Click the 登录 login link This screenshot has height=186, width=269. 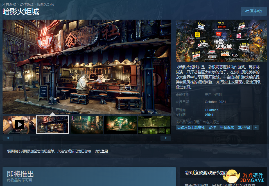click(x=105, y=151)
